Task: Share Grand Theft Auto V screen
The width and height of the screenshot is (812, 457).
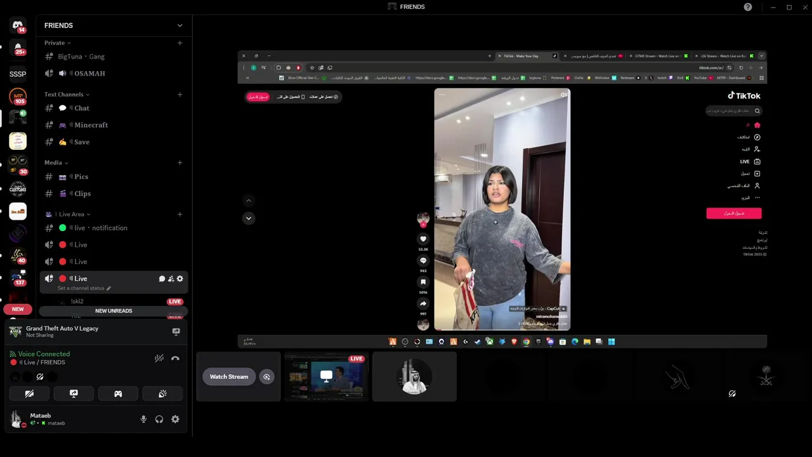Action: (x=176, y=331)
